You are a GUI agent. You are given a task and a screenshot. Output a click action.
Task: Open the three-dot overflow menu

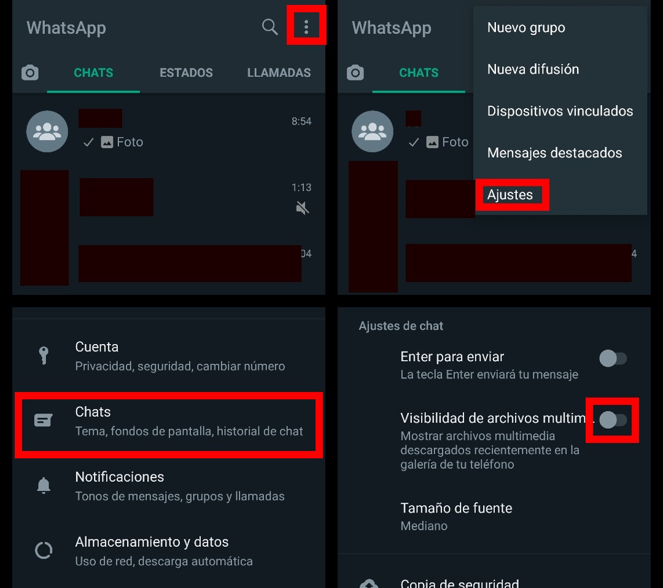tap(306, 27)
